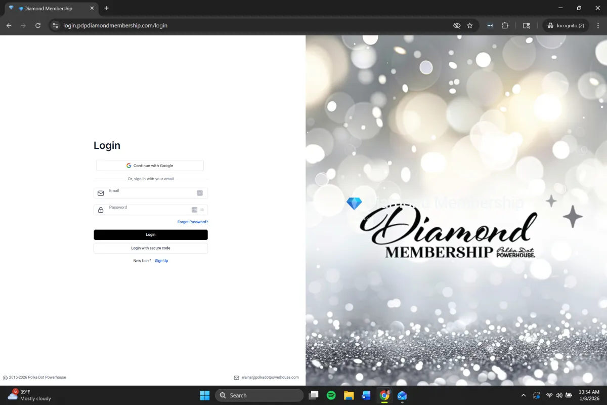Click elaine@polkadotpowerhouse.com email link

click(x=270, y=377)
